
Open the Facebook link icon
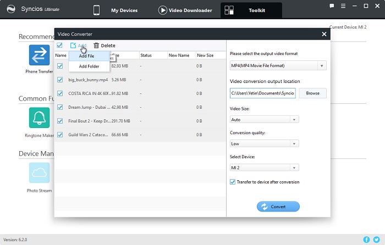(x=366, y=240)
